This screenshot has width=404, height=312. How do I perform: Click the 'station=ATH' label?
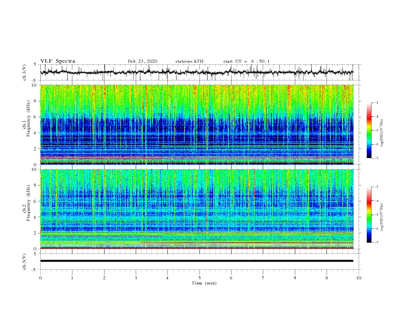[x=189, y=61]
